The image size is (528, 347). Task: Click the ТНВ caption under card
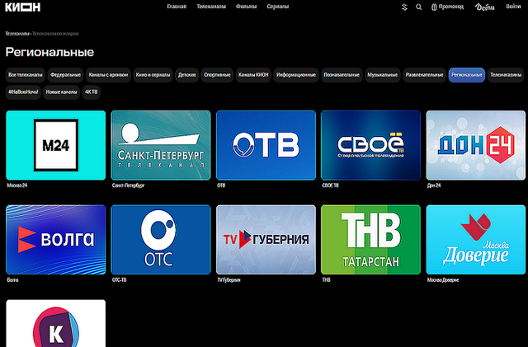coord(327,280)
